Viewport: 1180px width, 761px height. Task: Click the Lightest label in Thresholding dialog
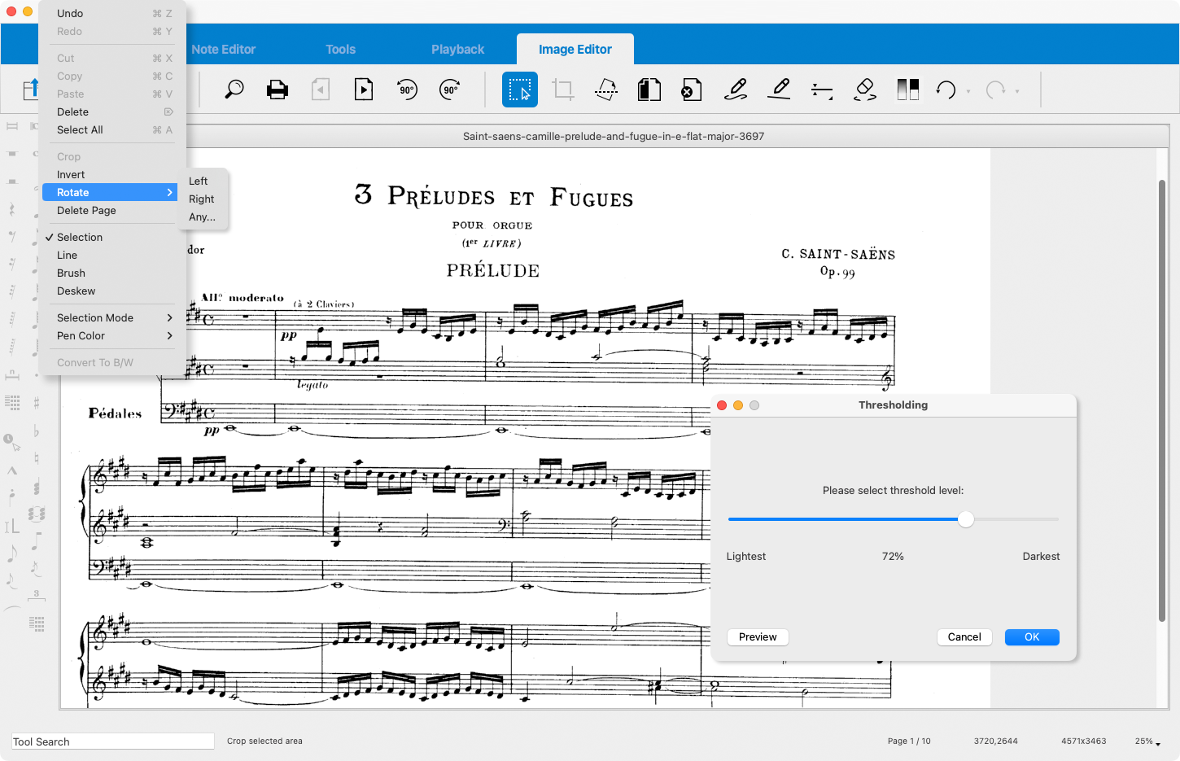coord(746,557)
